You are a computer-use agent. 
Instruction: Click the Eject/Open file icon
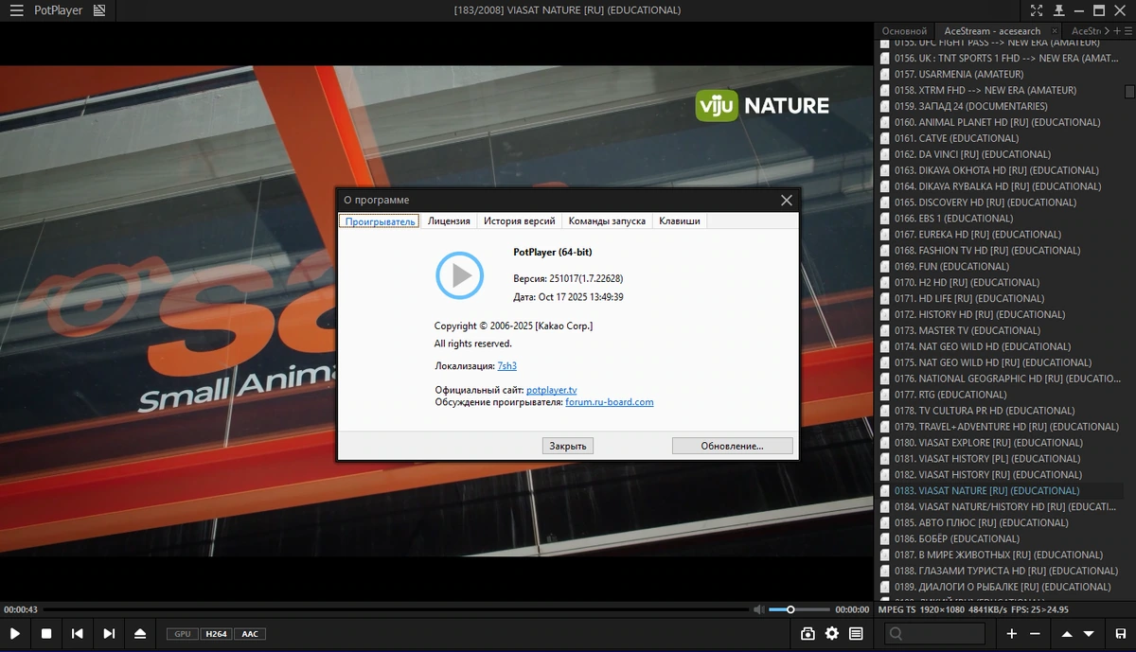[140, 633]
